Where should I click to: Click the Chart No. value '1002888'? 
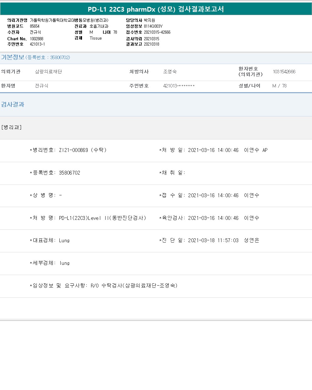(36, 39)
